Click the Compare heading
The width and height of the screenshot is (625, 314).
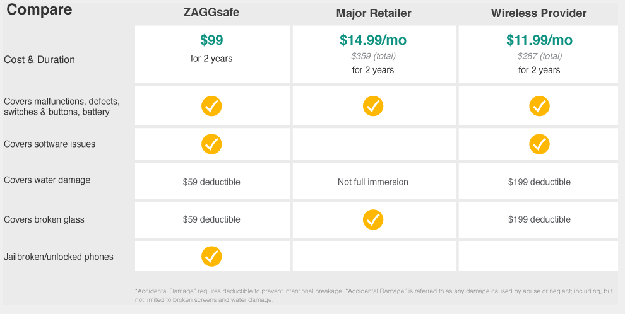(x=40, y=9)
